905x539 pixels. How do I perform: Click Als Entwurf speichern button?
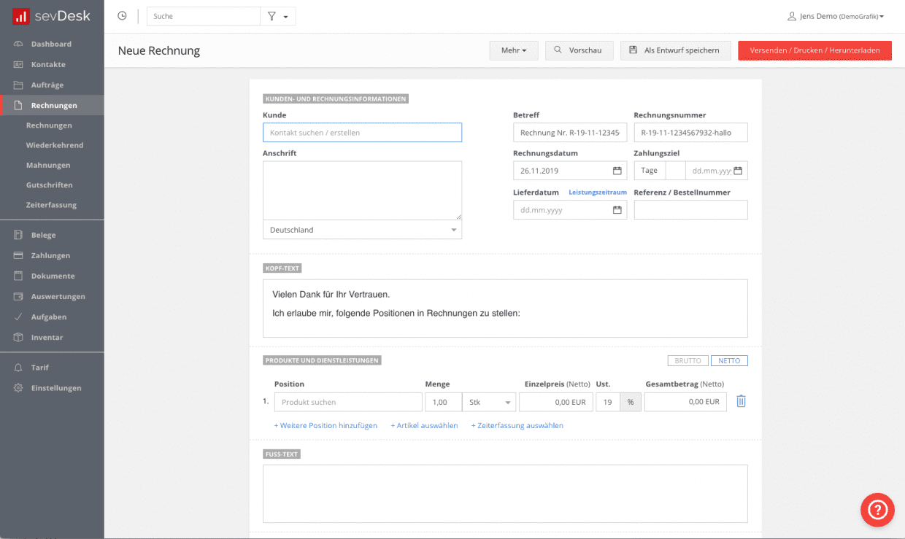(676, 50)
